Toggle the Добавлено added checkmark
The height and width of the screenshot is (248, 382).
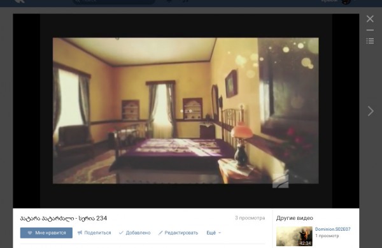point(135,233)
